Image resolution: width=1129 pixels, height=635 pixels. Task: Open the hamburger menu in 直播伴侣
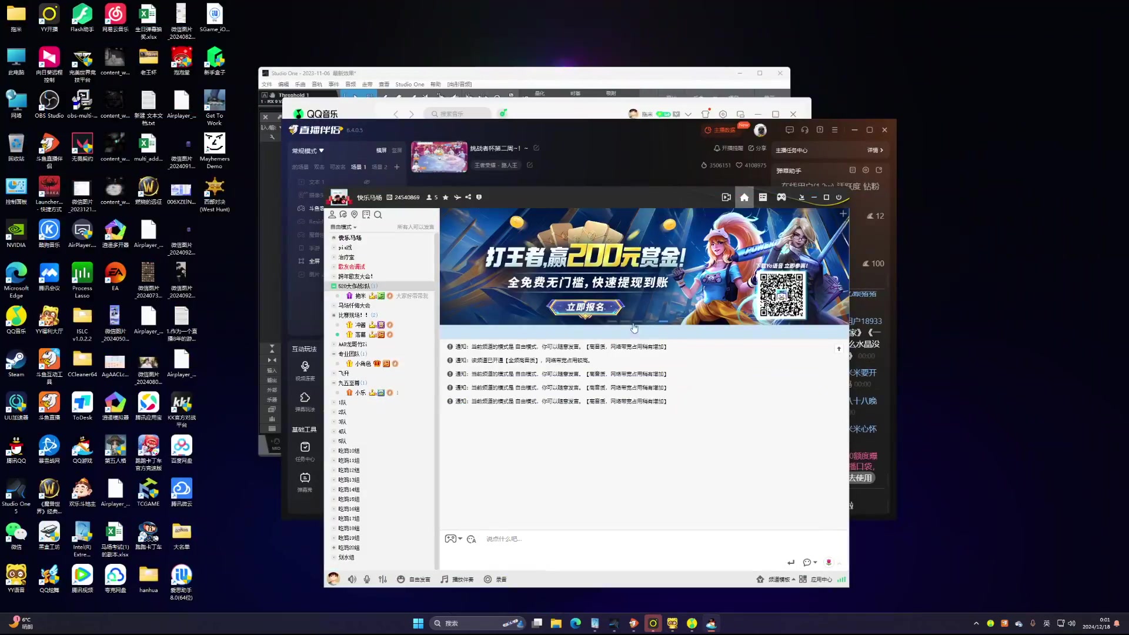click(835, 130)
